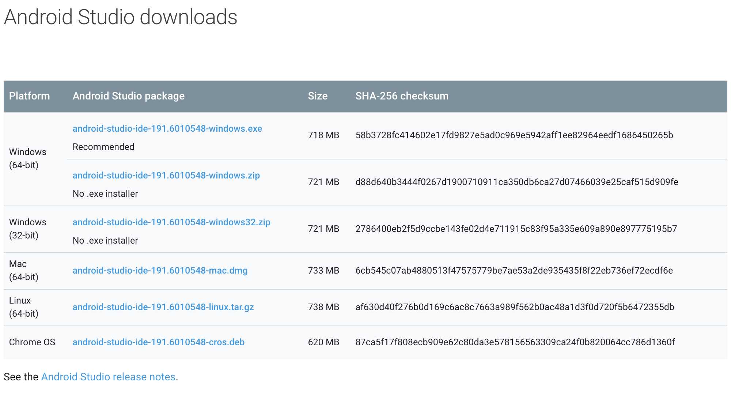
Task: Click the Size column header
Action: click(x=318, y=96)
